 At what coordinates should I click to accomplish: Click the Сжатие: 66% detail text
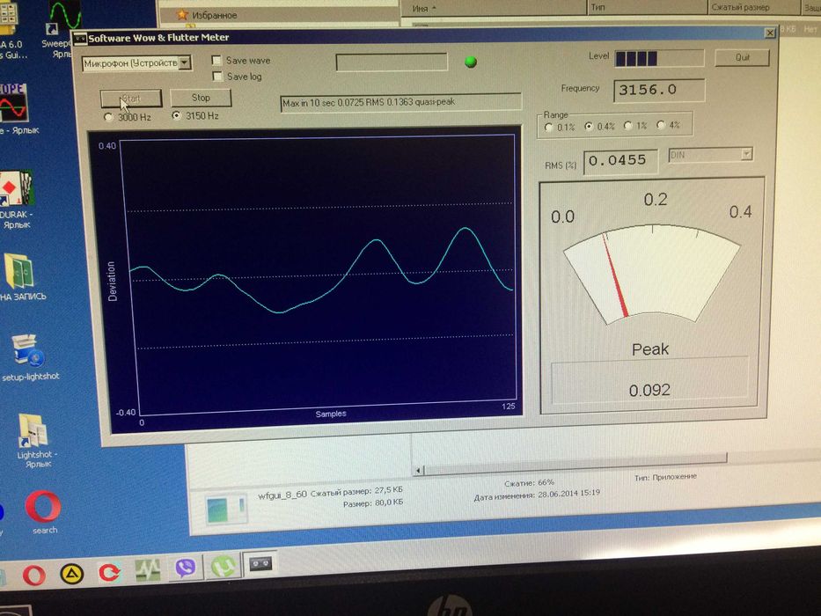[529, 482]
